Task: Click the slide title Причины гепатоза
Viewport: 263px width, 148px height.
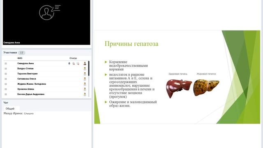Action: click(131, 44)
